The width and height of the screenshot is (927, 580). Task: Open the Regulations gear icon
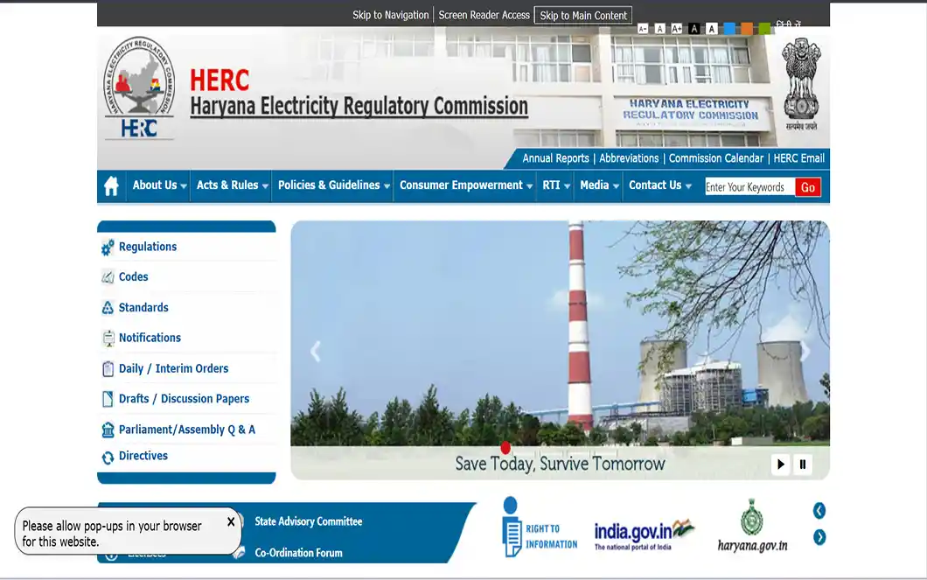click(108, 248)
